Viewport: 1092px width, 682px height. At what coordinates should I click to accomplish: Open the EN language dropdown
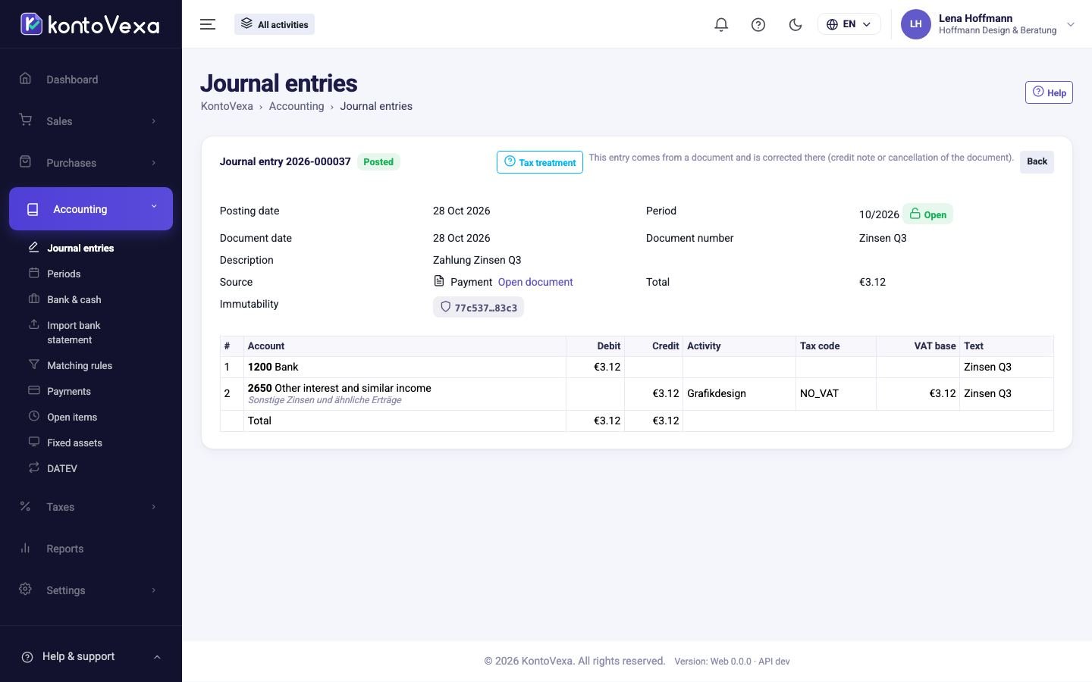point(849,24)
